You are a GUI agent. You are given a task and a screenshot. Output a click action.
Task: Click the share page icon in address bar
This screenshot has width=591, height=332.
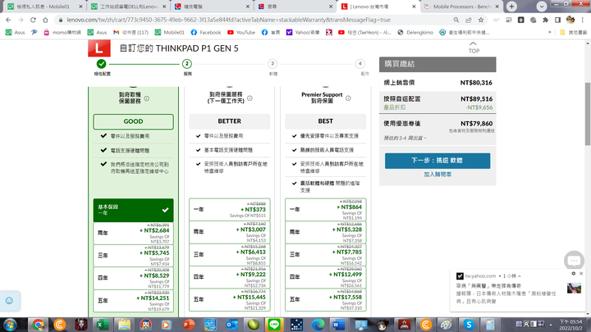click(x=469, y=20)
